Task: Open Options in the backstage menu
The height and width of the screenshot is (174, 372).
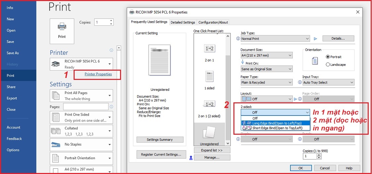Action: 13,150
